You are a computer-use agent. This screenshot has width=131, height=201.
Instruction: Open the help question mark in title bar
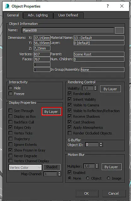108,6
